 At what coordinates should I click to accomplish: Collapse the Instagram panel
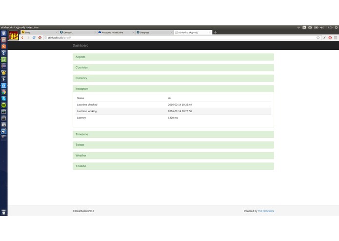[x=173, y=89]
